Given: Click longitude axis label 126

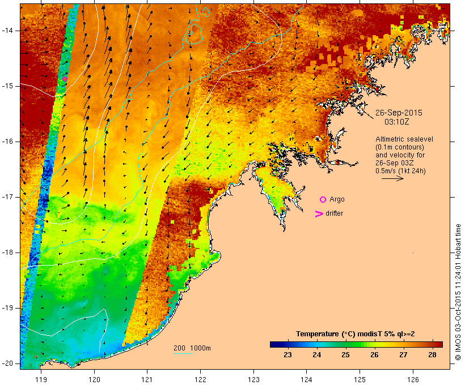Looking at the screenshot, I should [413, 379].
